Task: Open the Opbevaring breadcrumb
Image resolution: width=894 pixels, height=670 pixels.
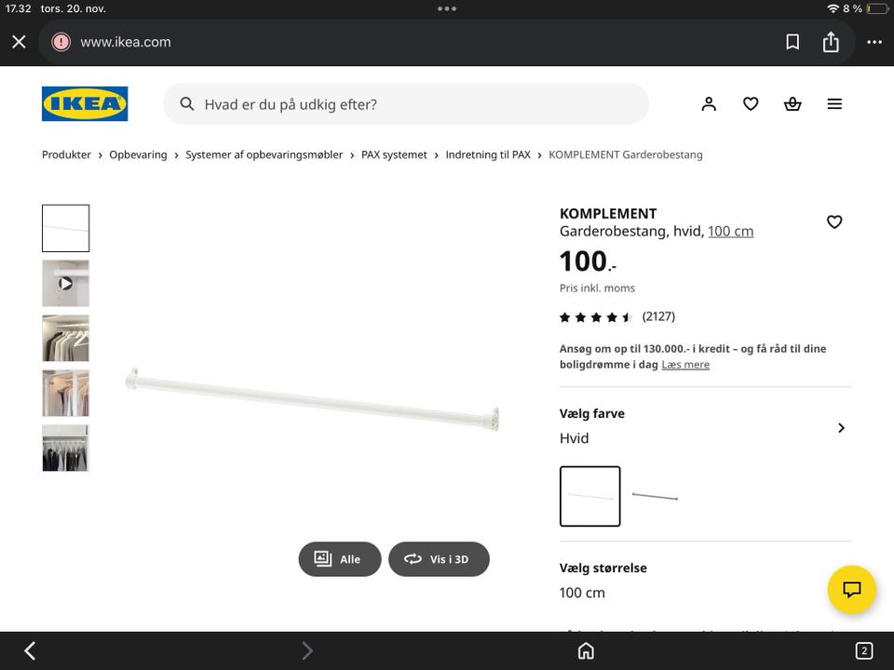Action: (138, 155)
